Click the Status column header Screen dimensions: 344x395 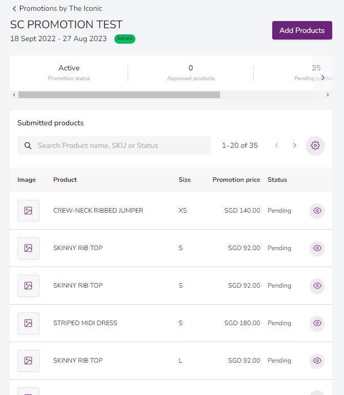277,180
